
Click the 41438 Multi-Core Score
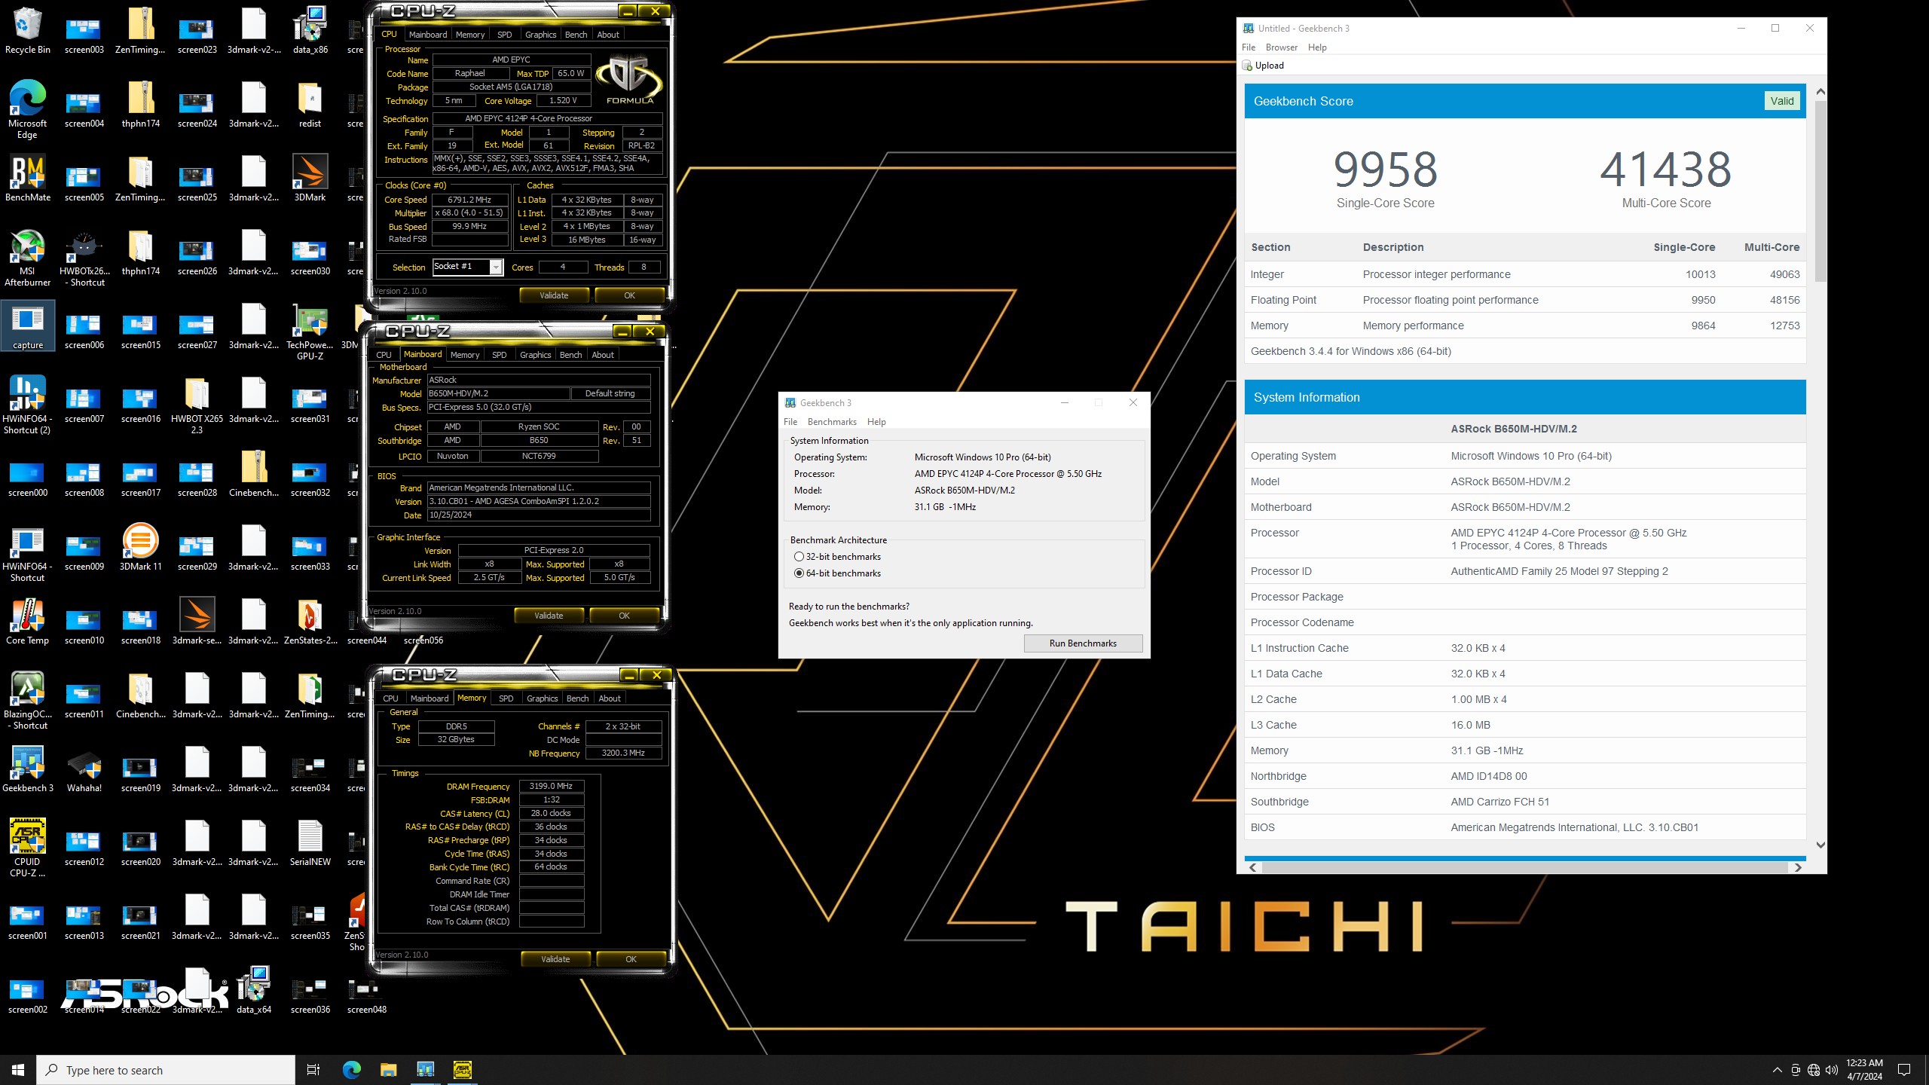tap(1665, 170)
